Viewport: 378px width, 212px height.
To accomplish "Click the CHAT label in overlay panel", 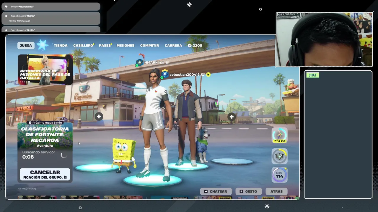I will (312, 75).
